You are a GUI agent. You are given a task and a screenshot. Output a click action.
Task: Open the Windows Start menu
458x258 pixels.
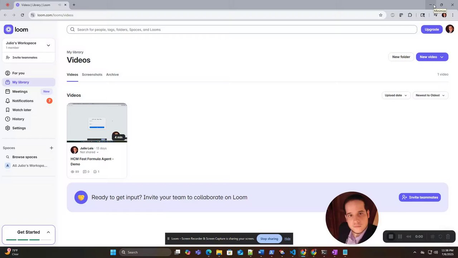[113, 252]
